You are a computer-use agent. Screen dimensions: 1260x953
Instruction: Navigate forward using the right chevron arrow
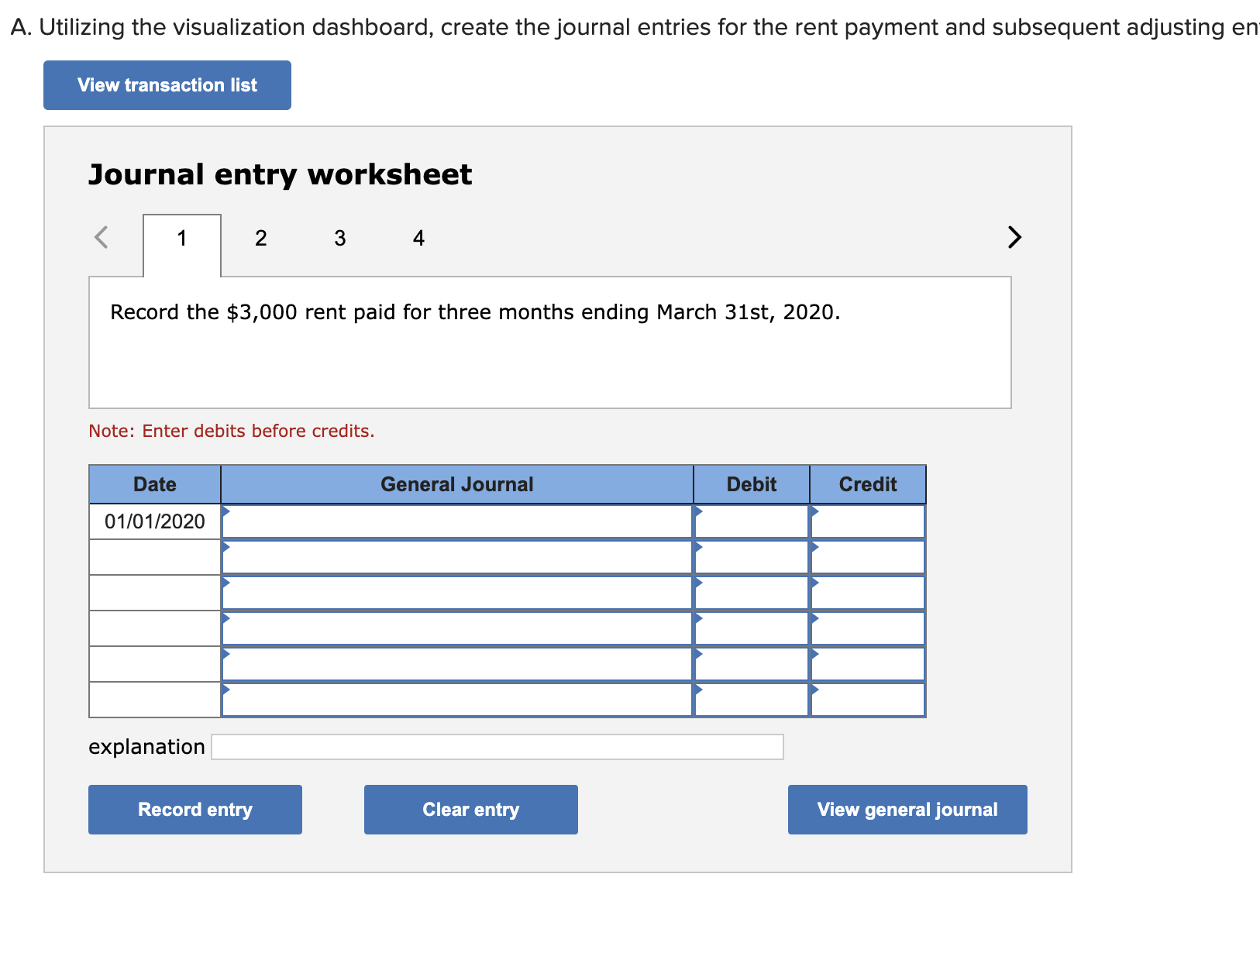click(1015, 238)
